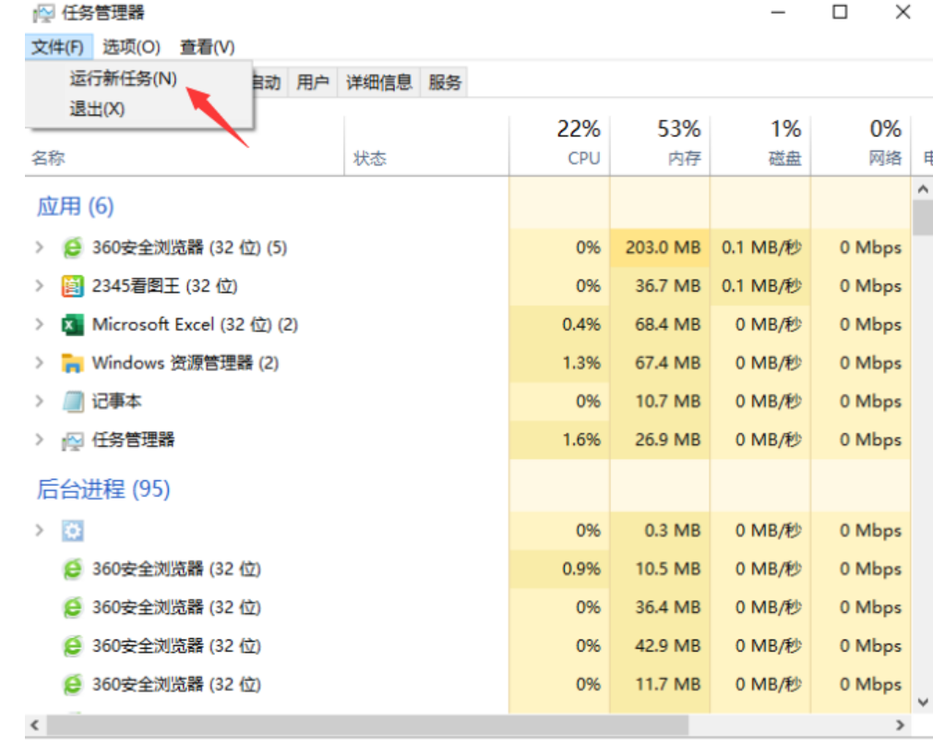Click the Microsoft Excel icon
933x745 pixels.
click(x=72, y=325)
